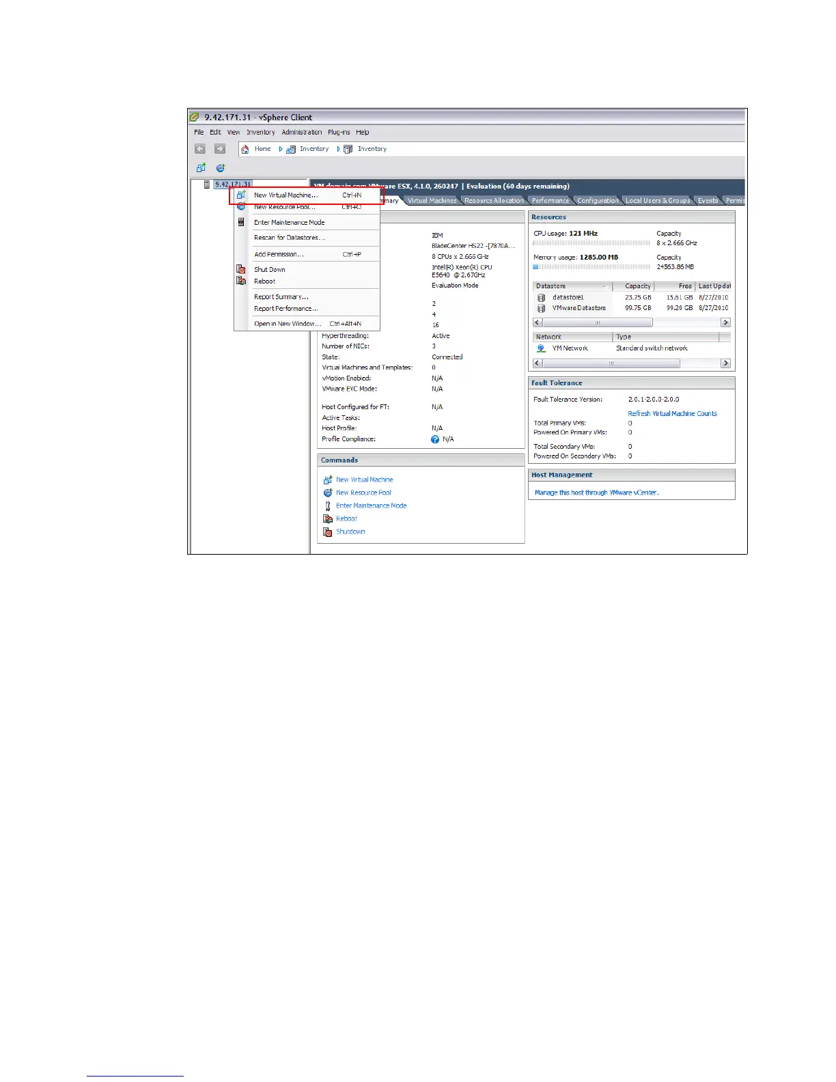Switch to Events tab
836x1082 pixels.
(x=708, y=200)
